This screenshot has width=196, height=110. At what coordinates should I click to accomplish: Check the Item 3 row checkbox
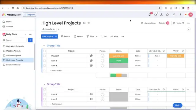coord(44,65)
